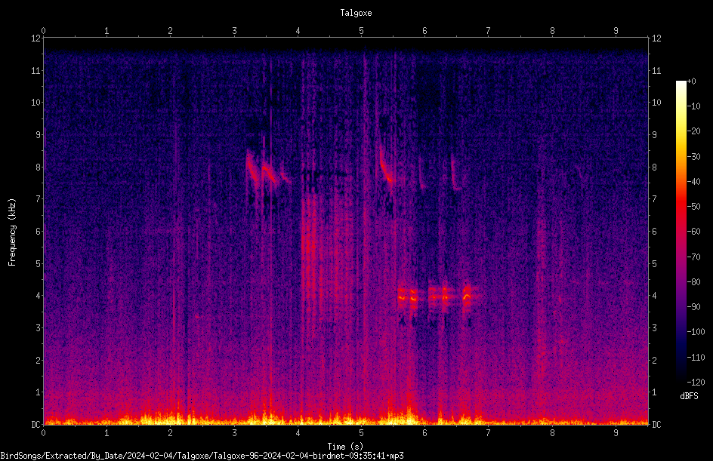
Task: Click the +0 label on color scale
Action: 692,81
